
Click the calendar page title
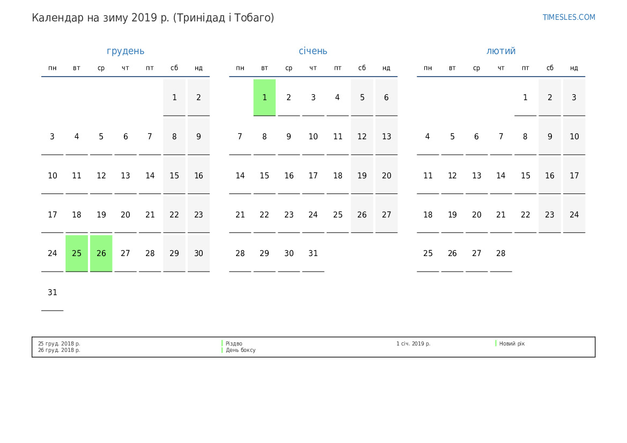(x=153, y=18)
